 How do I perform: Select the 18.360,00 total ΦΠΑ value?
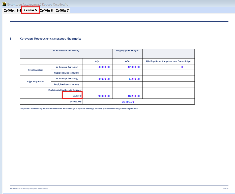[134, 96]
